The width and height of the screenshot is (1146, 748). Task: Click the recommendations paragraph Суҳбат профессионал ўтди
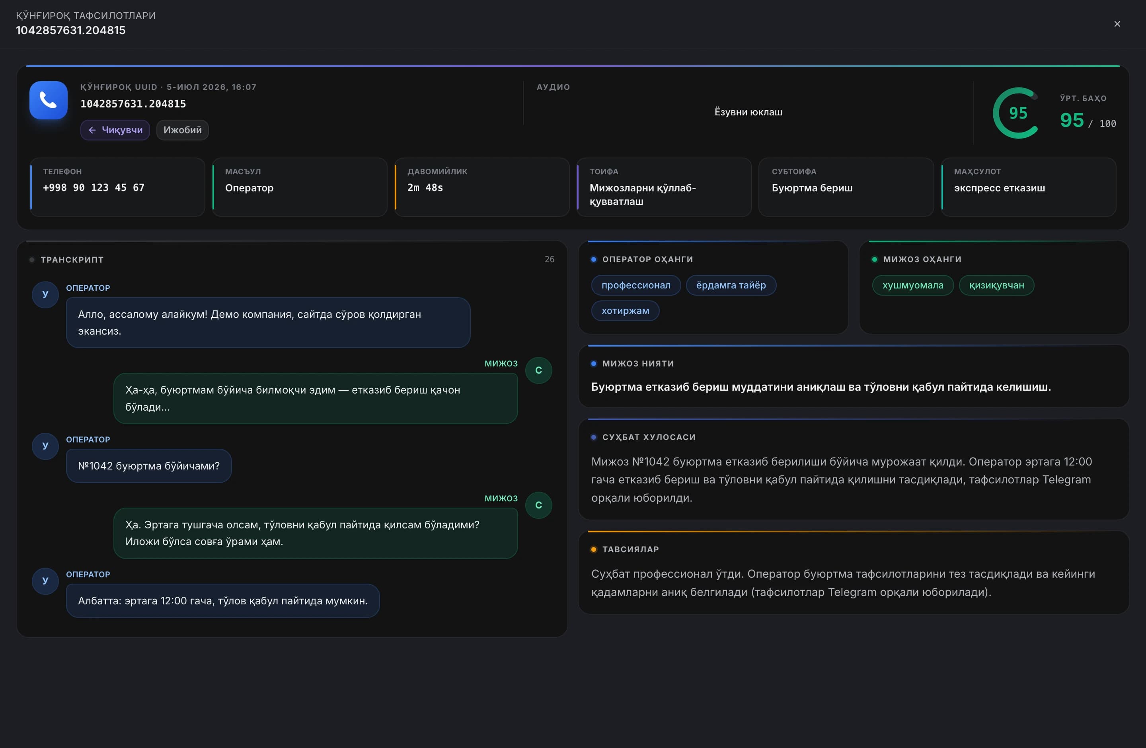pyautogui.click(x=843, y=583)
